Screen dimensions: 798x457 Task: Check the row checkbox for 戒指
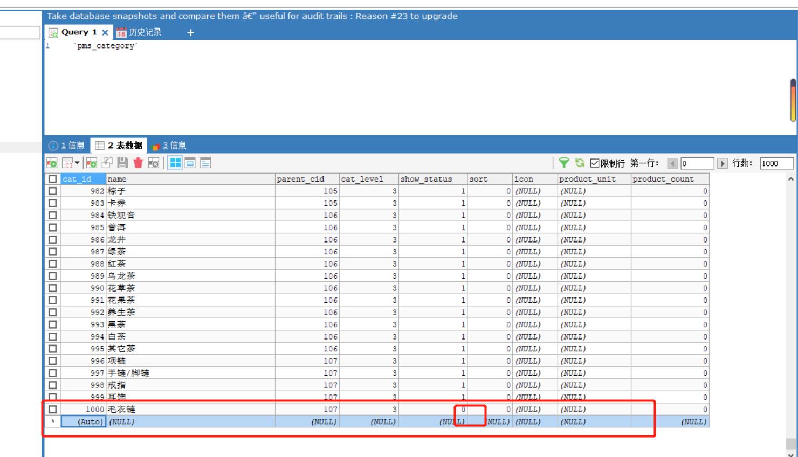(x=52, y=385)
